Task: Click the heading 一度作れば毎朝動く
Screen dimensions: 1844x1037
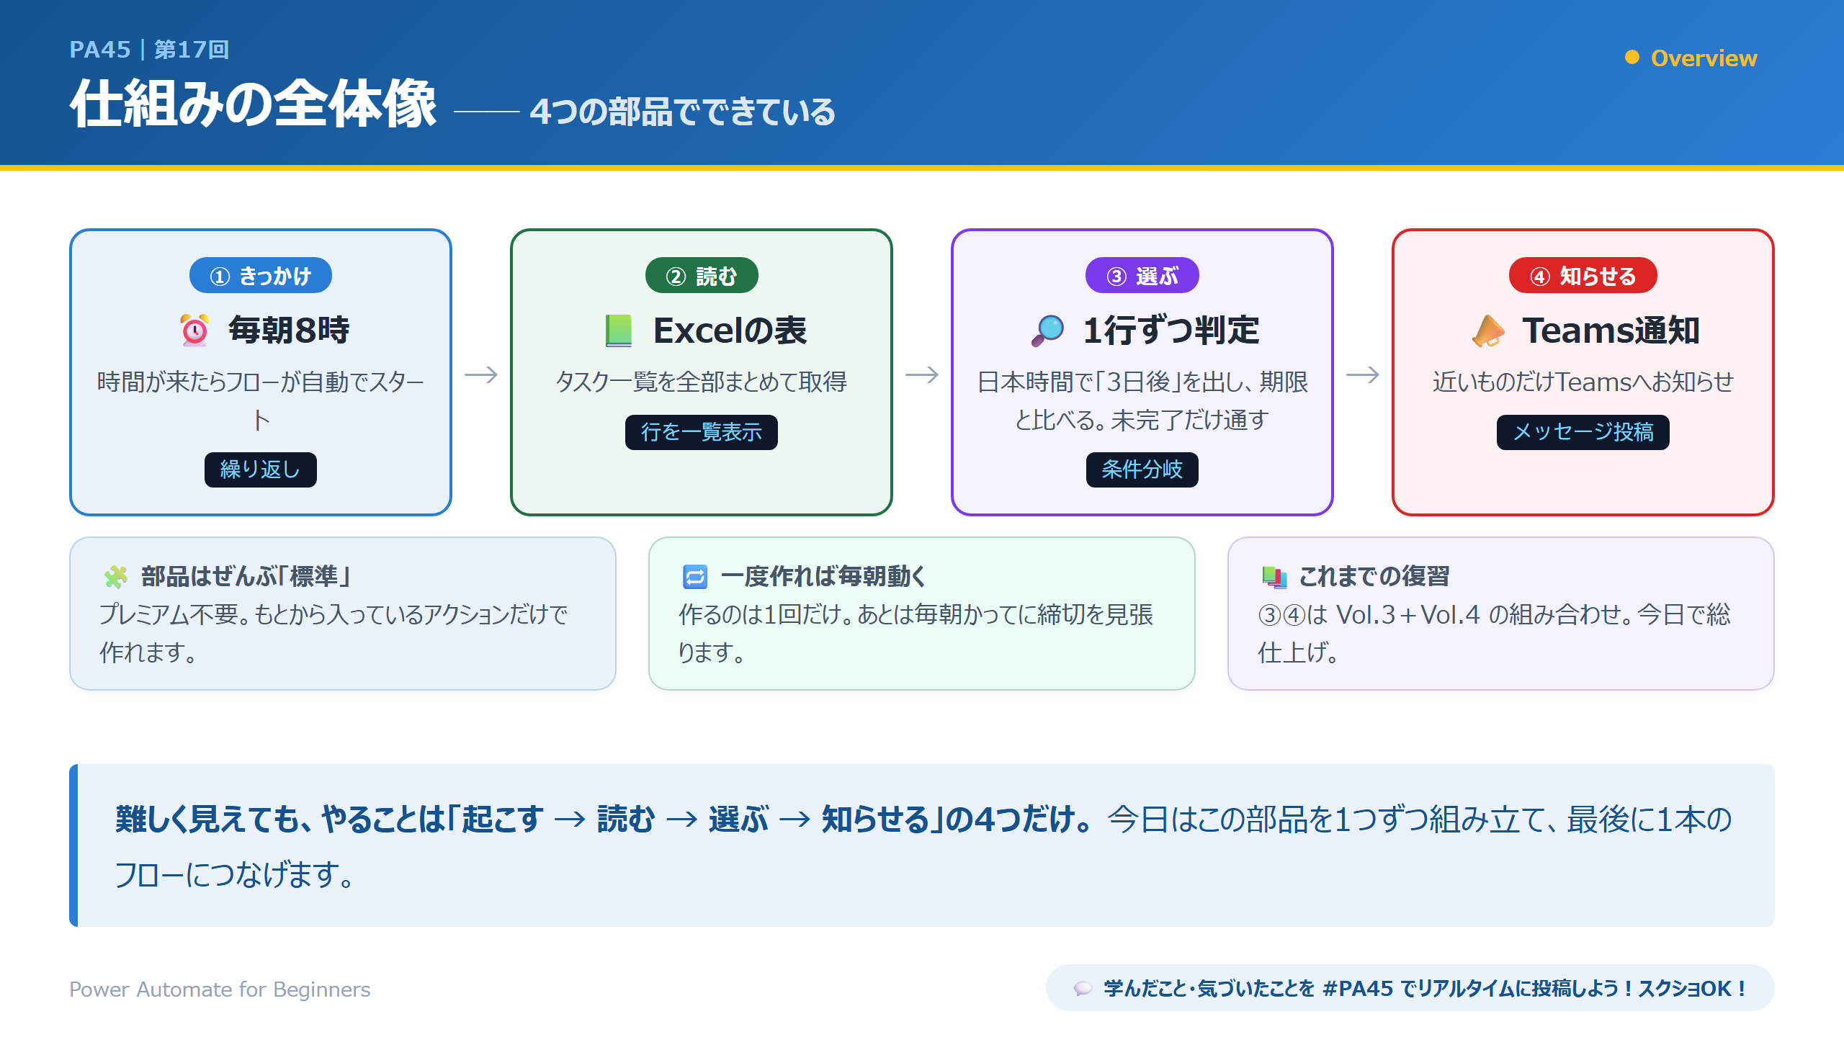Action: [823, 576]
